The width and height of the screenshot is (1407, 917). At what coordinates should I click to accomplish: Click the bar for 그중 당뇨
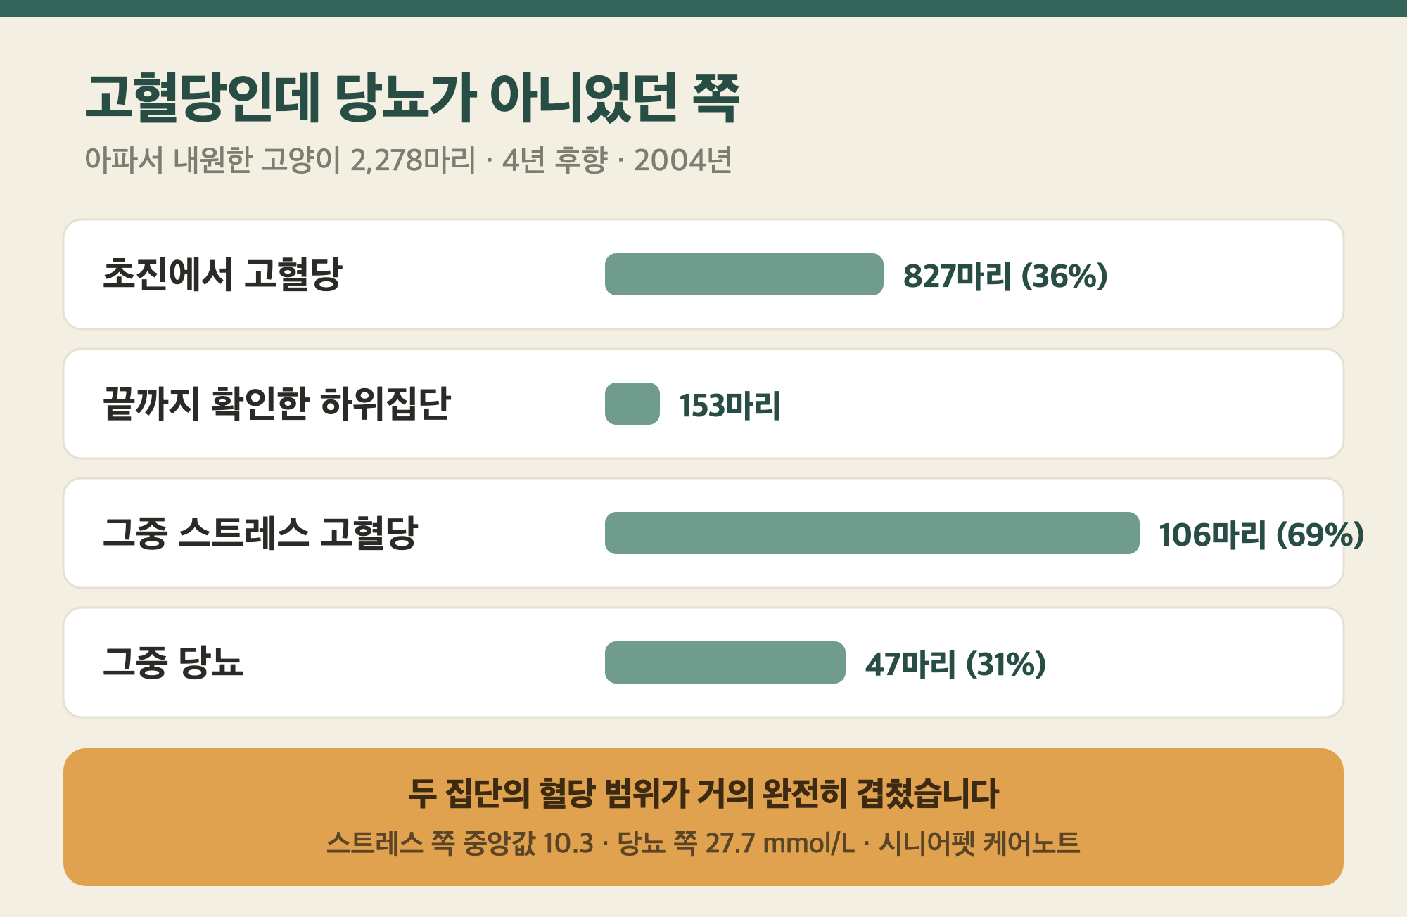coord(725,662)
